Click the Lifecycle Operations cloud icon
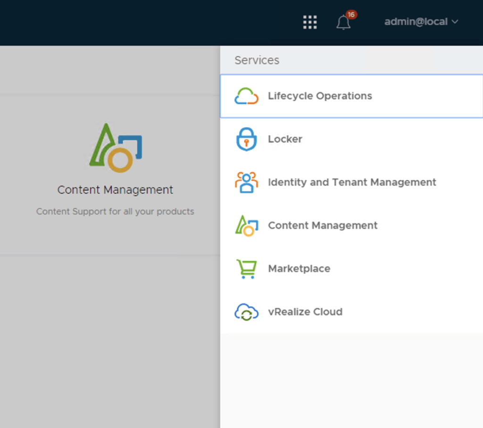This screenshot has width=483, height=428. tap(246, 96)
